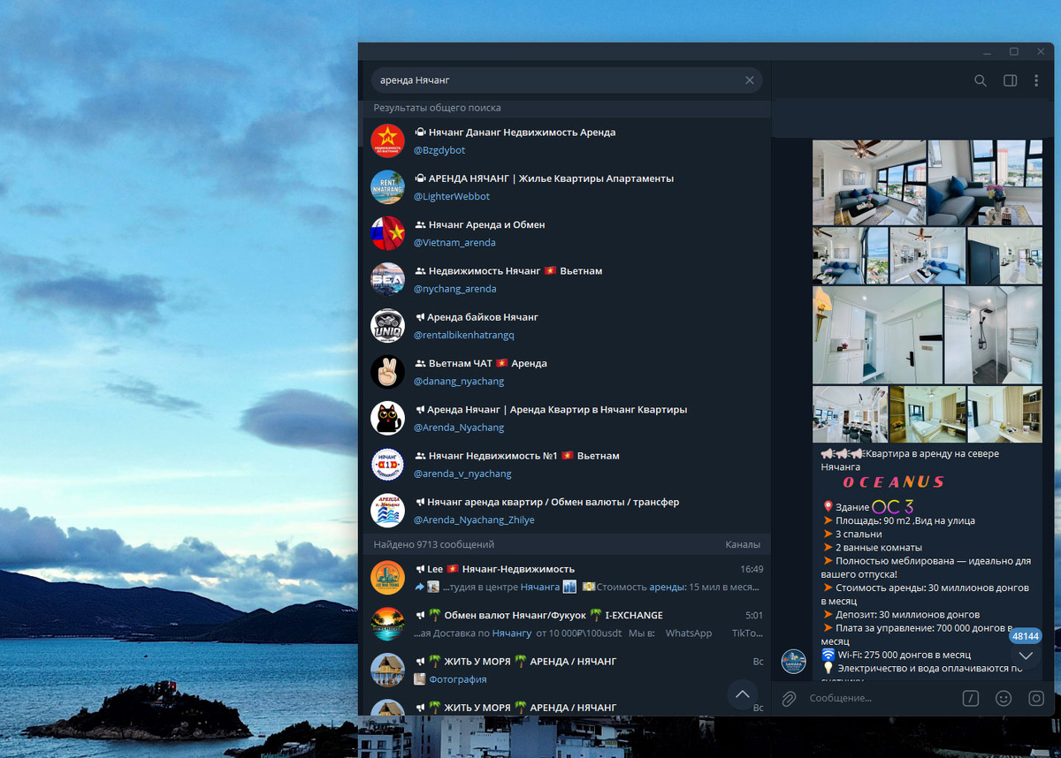Viewport: 1061px width, 758px height.
Task: Click the @Bzgdybot username link
Action: (439, 150)
